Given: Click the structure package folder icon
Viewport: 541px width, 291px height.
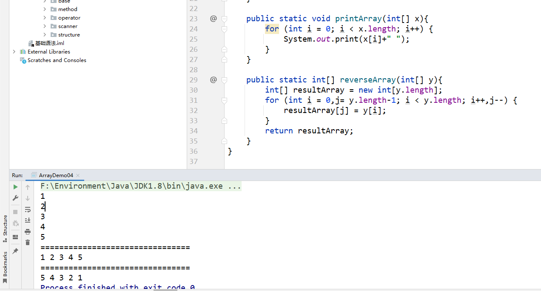Looking at the screenshot, I should [x=54, y=34].
